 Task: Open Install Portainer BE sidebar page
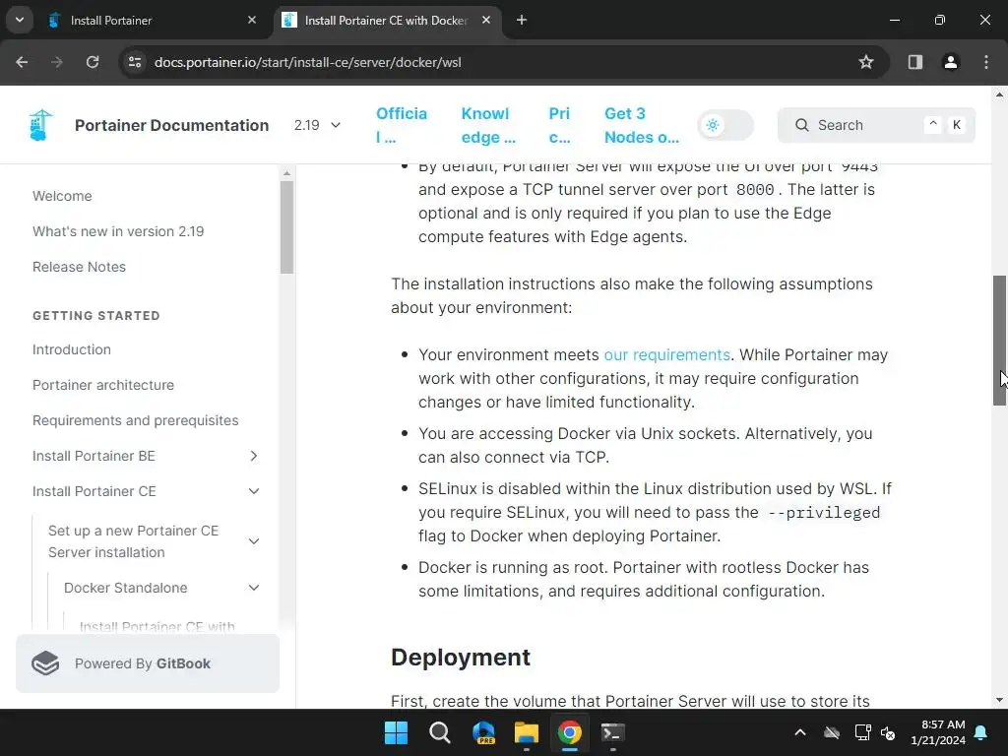tap(94, 456)
